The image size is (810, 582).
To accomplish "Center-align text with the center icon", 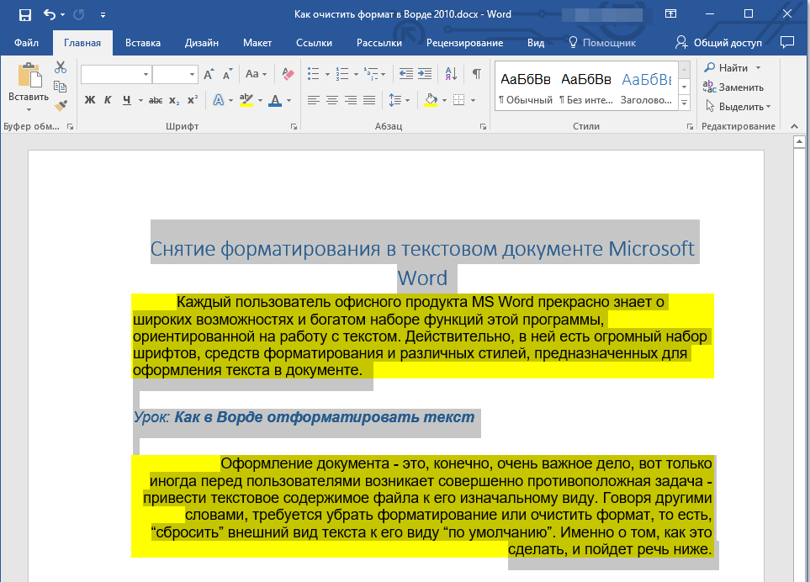I will pyautogui.click(x=332, y=101).
